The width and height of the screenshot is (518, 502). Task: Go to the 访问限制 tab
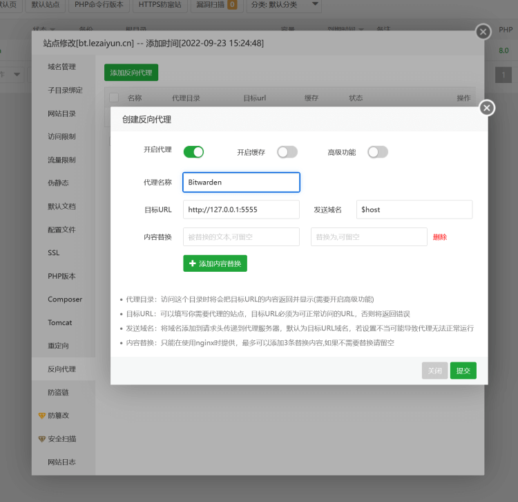61,137
